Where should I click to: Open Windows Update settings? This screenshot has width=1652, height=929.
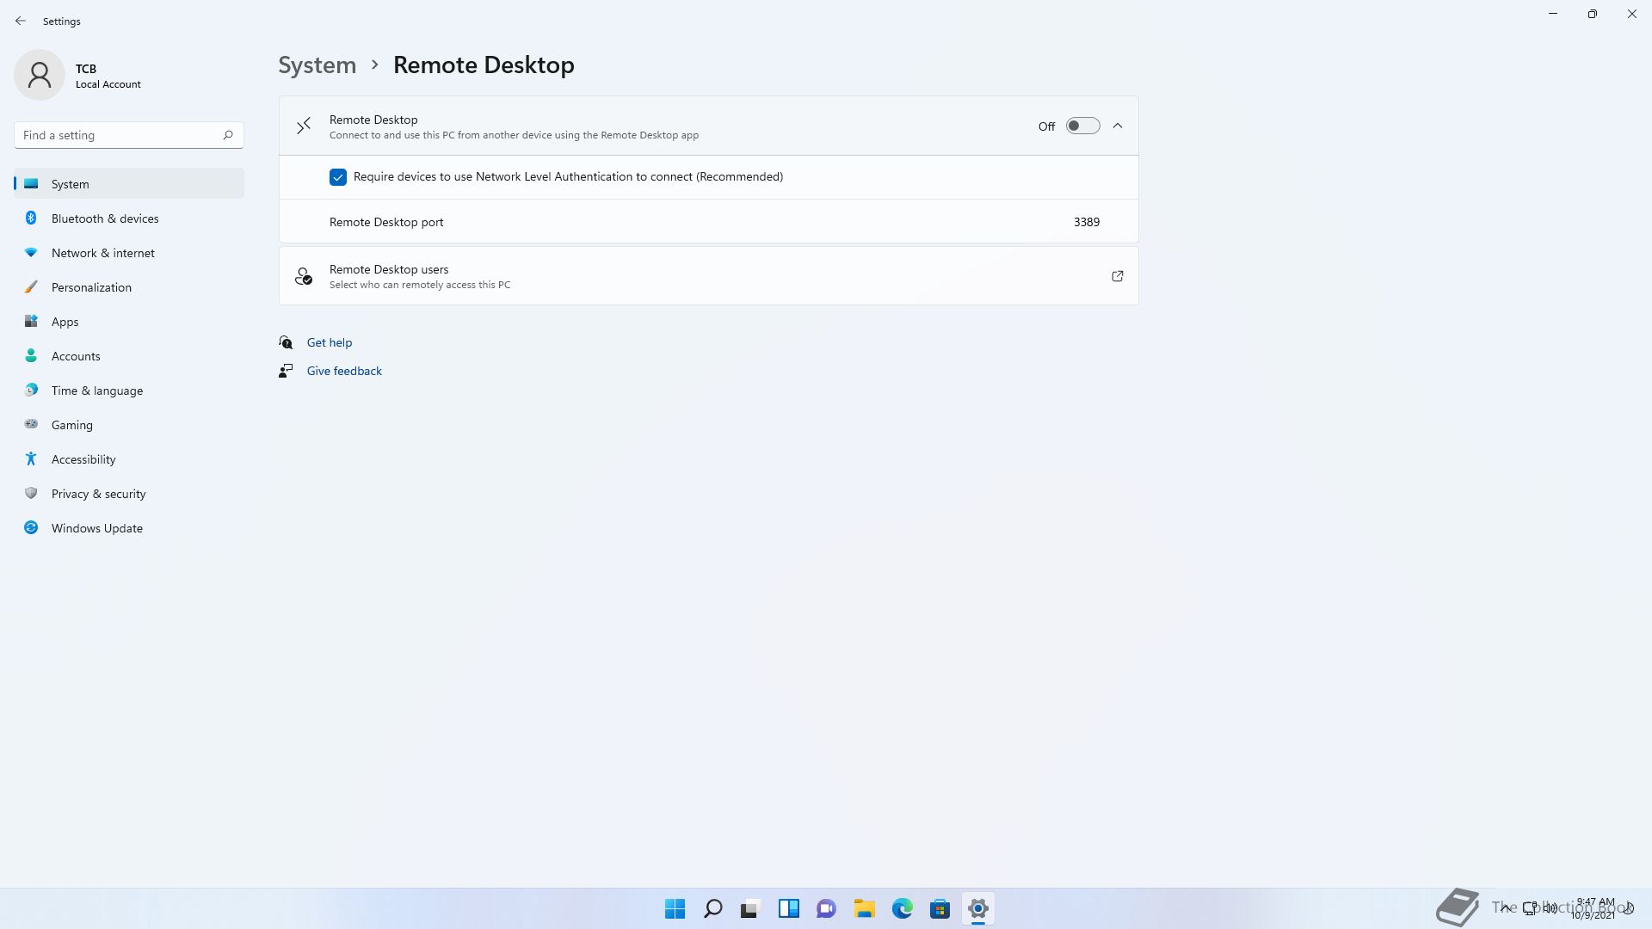pos(129,528)
